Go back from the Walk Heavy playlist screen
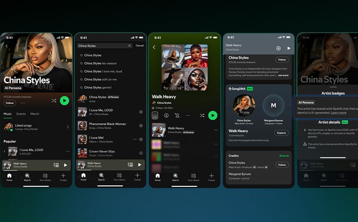This screenshot has width=358, height=222. [154, 47]
